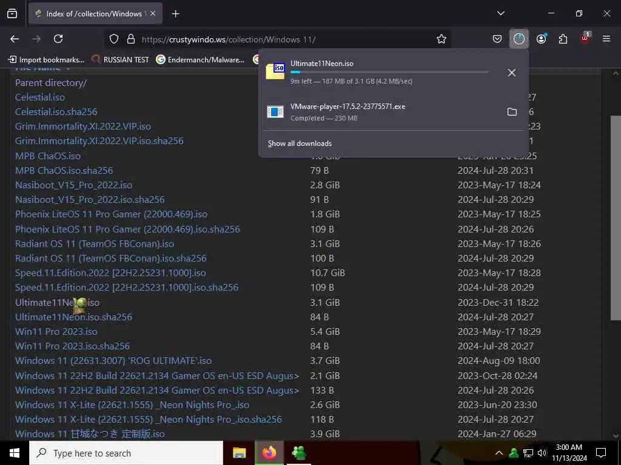
Task: Bookmark this page with the star
Action: tap(441, 39)
